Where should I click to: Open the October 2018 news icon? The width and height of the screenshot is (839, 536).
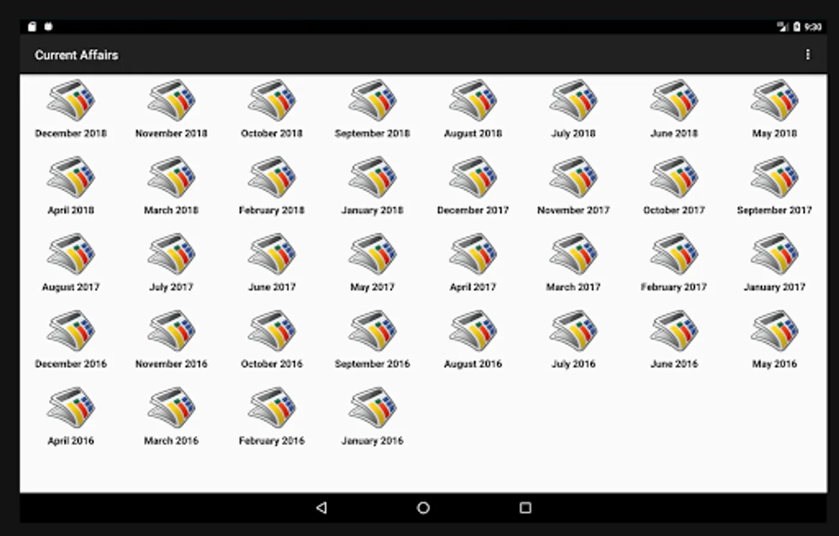tap(272, 101)
